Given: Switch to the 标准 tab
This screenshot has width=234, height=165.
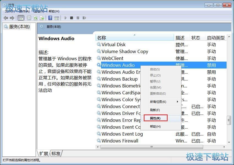Looking at the screenshot, I should coord(56,153).
